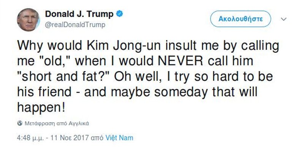Open the @realDonaldTrump handle link
Screen dimensions: 304x147
(x=75, y=25)
